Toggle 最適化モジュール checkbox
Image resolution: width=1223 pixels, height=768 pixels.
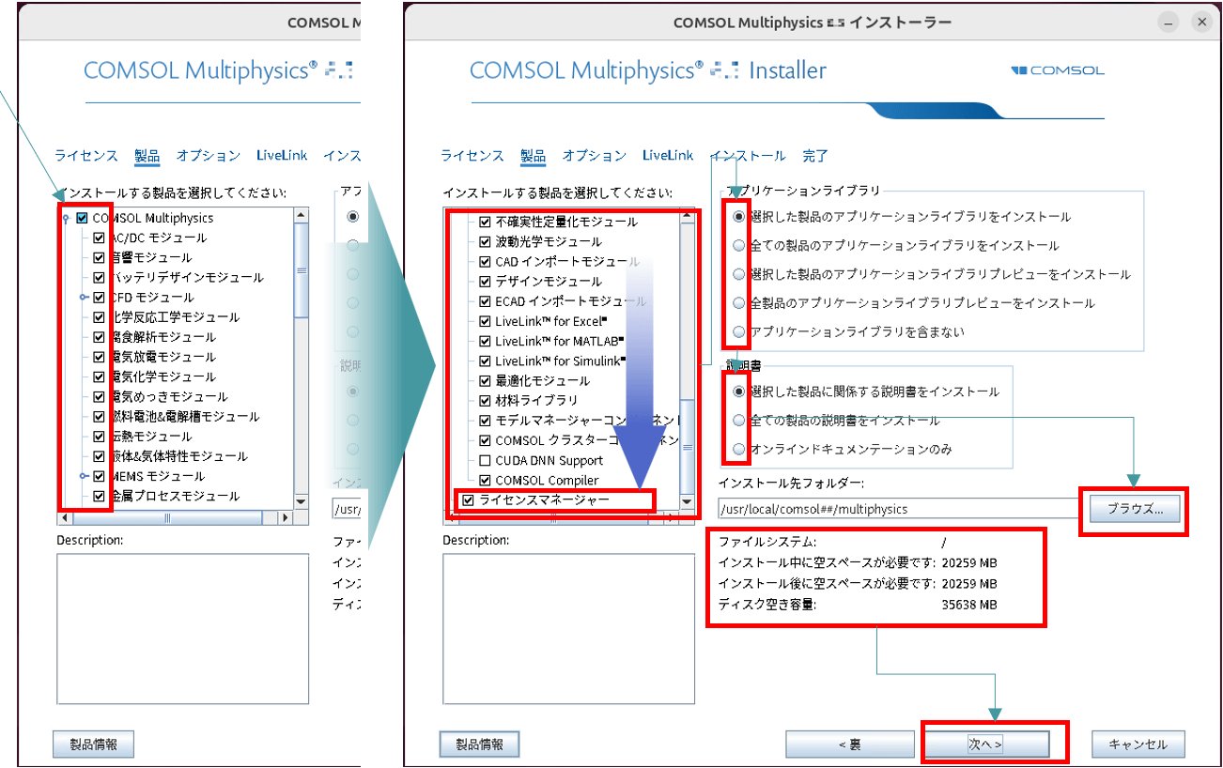point(485,380)
